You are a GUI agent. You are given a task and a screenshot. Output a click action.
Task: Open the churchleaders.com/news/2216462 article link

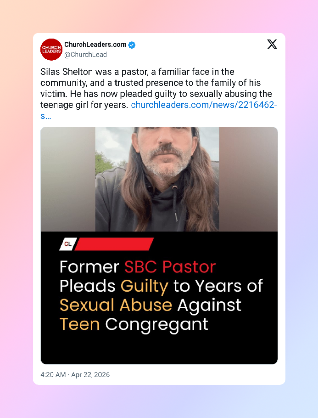coord(203,105)
